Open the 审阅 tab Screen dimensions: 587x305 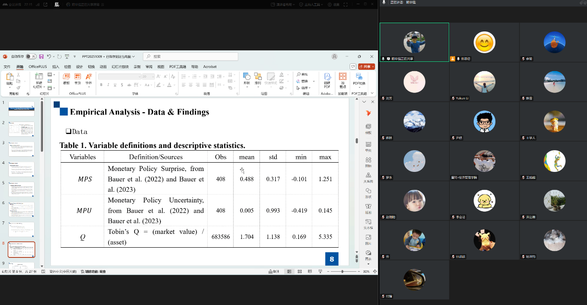tap(149, 67)
